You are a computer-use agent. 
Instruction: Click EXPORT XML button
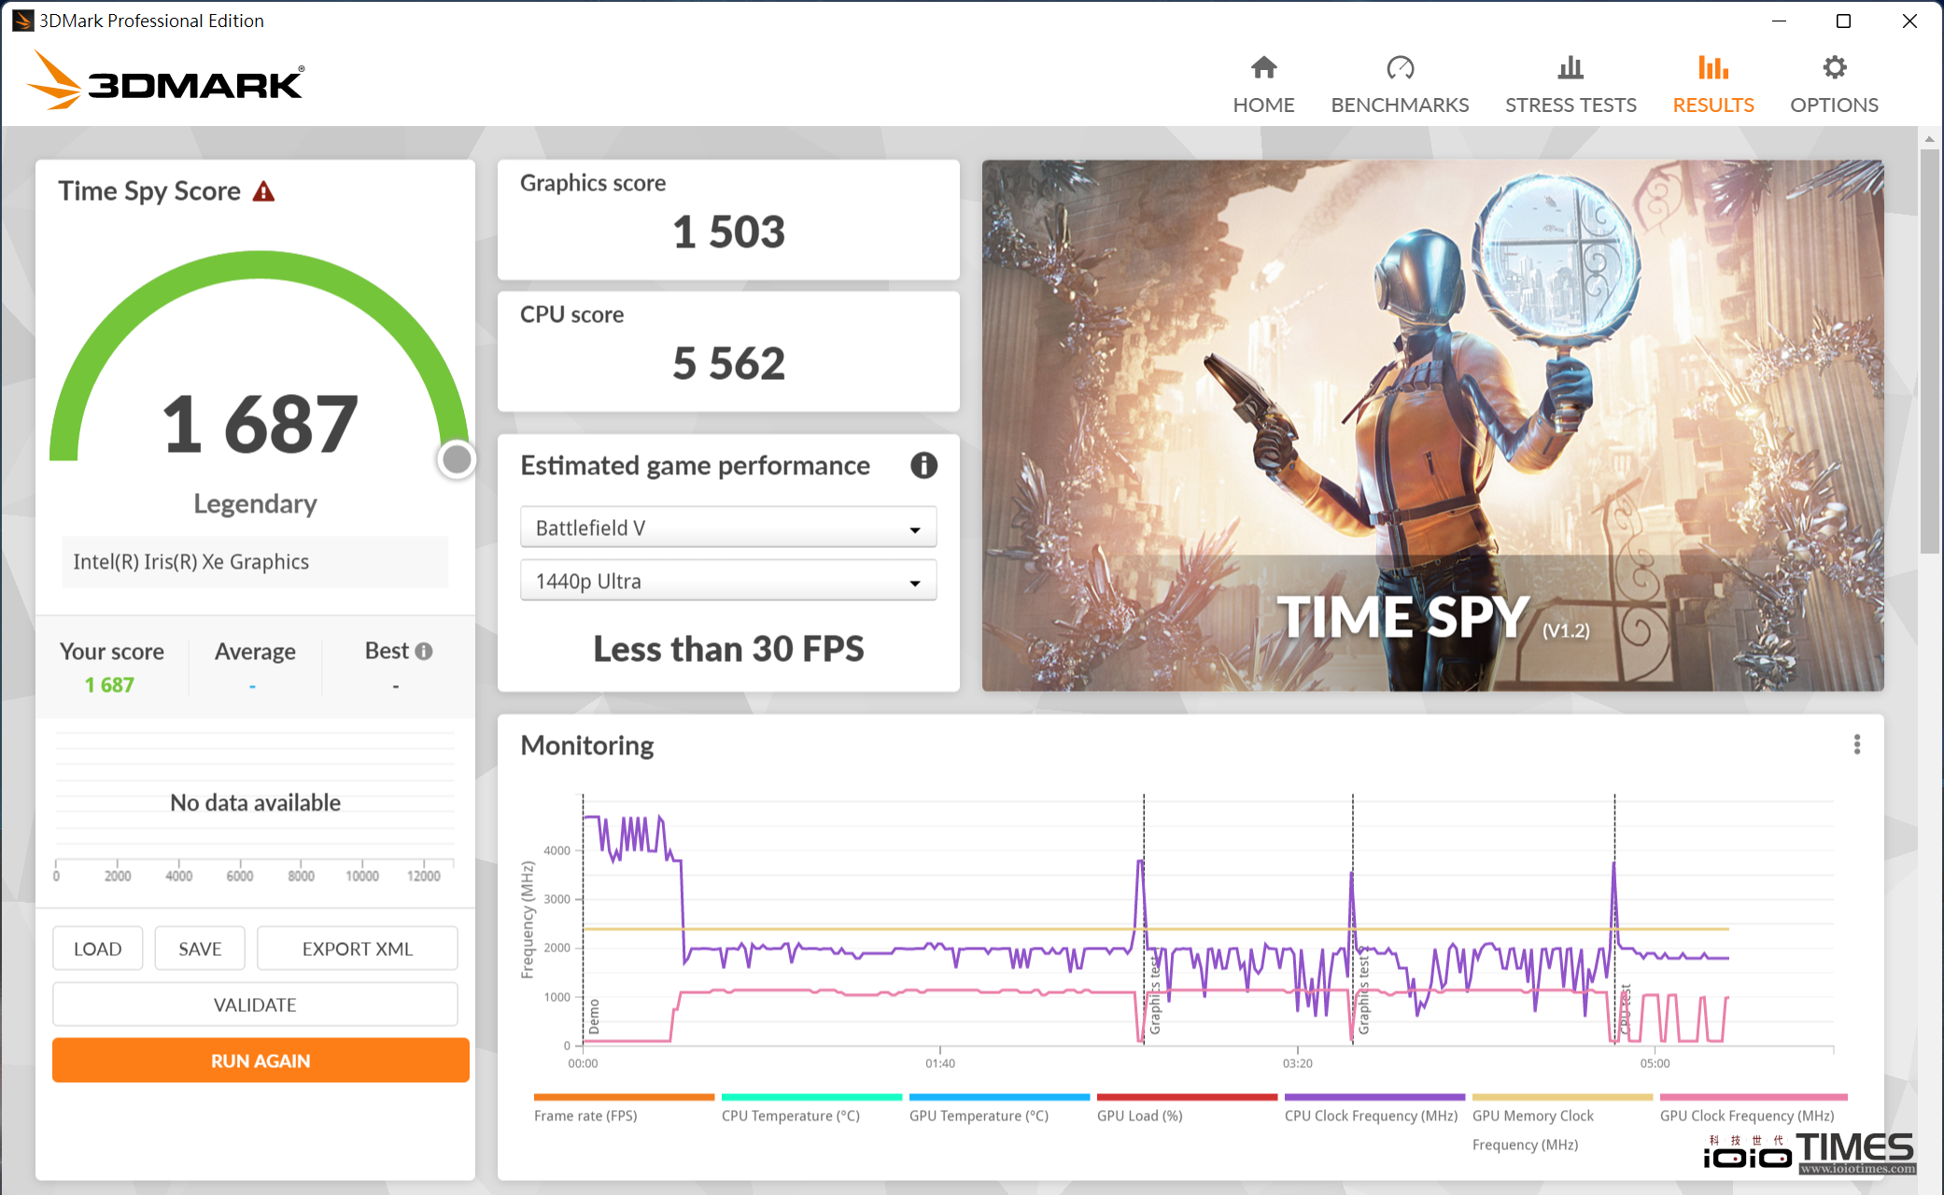(358, 949)
